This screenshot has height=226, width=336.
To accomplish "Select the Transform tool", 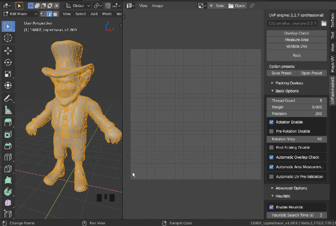I will coord(8,85).
